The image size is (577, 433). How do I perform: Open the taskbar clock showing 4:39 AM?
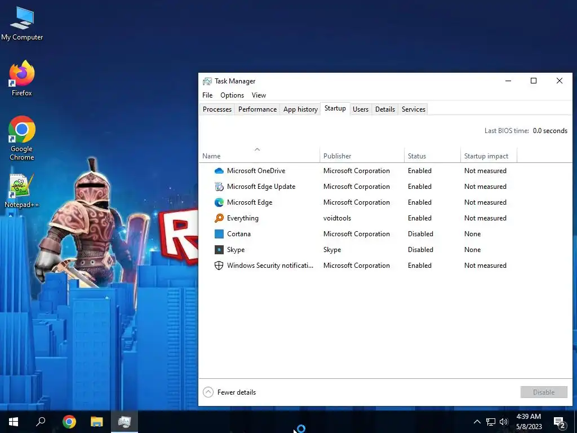click(529, 422)
